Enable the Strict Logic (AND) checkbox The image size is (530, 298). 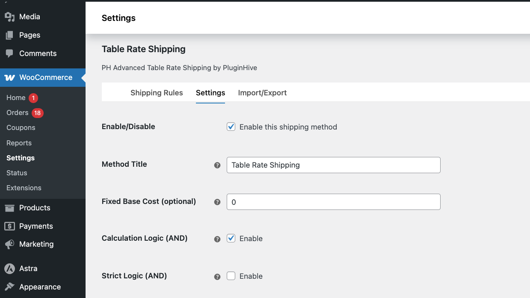[x=231, y=276]
